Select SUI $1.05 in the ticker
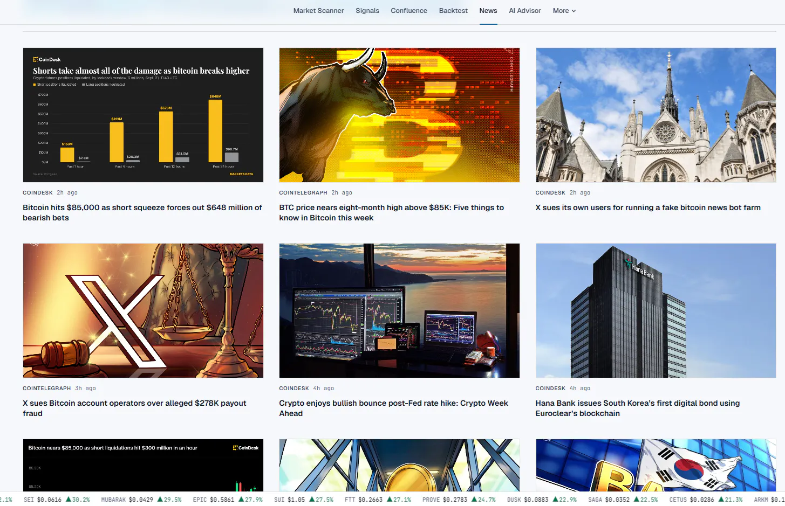Image resolution: width=785 pixels, height=506 pixels. click(x=304, y=500)
